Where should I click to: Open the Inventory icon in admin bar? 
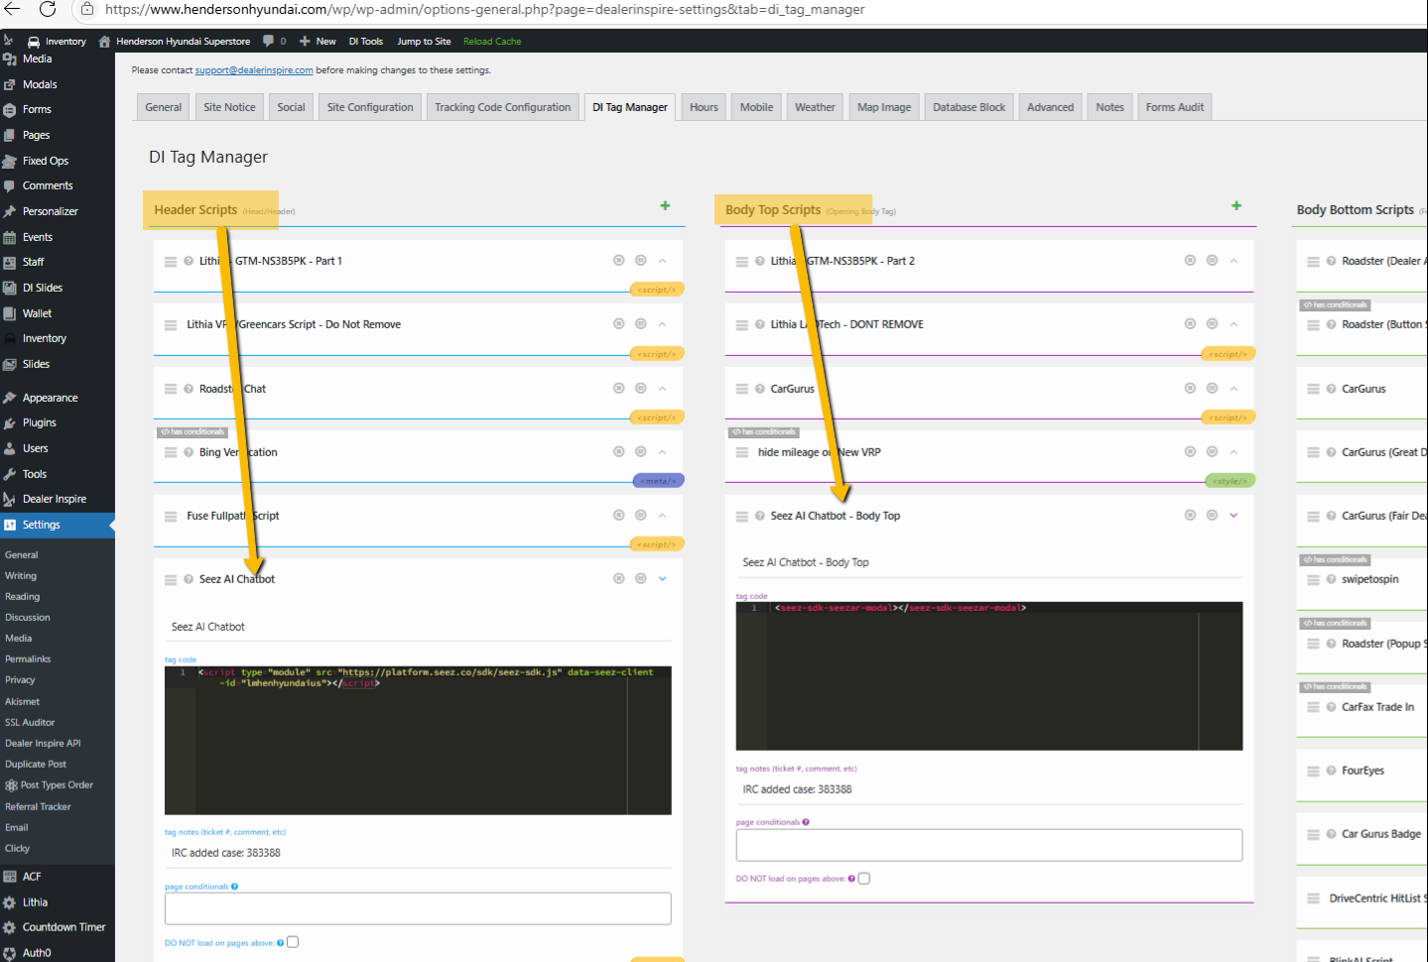point(34,42)
